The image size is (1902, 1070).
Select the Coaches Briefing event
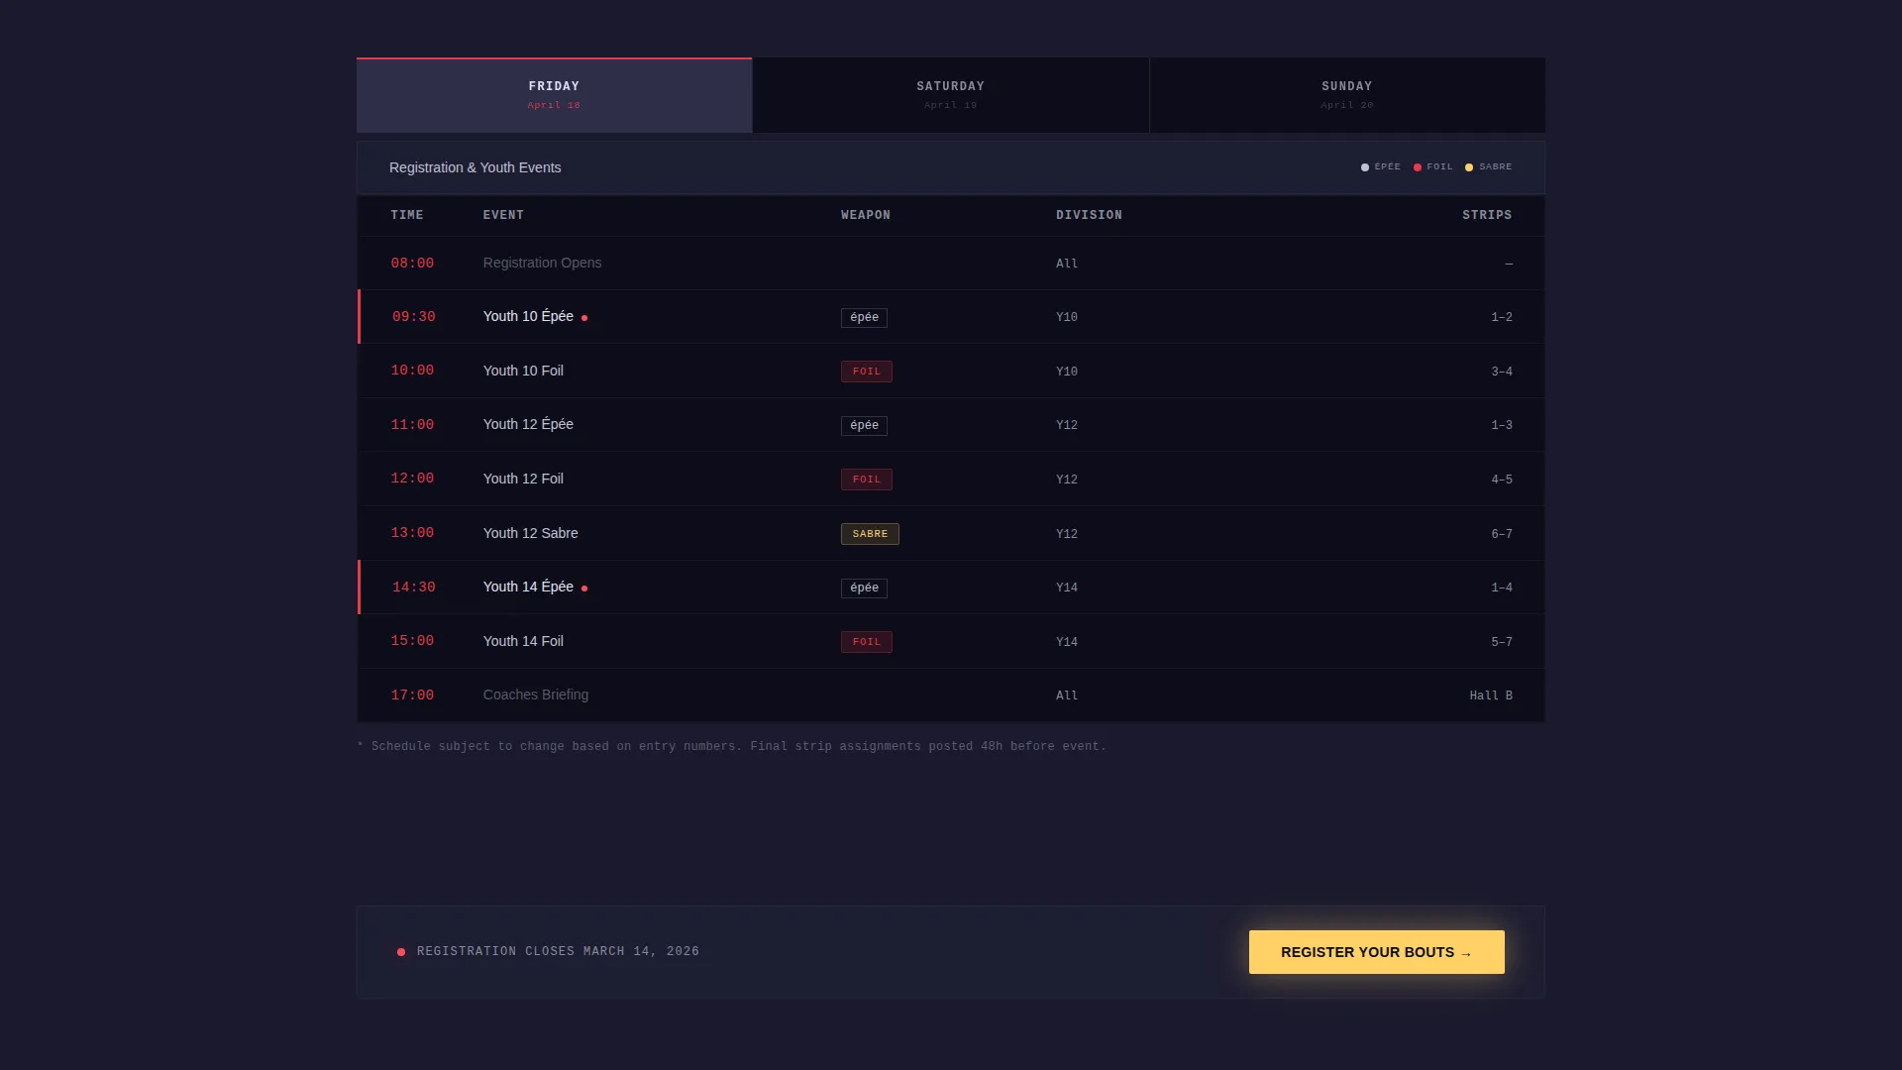pyautogui.click(x=536, y=695)
